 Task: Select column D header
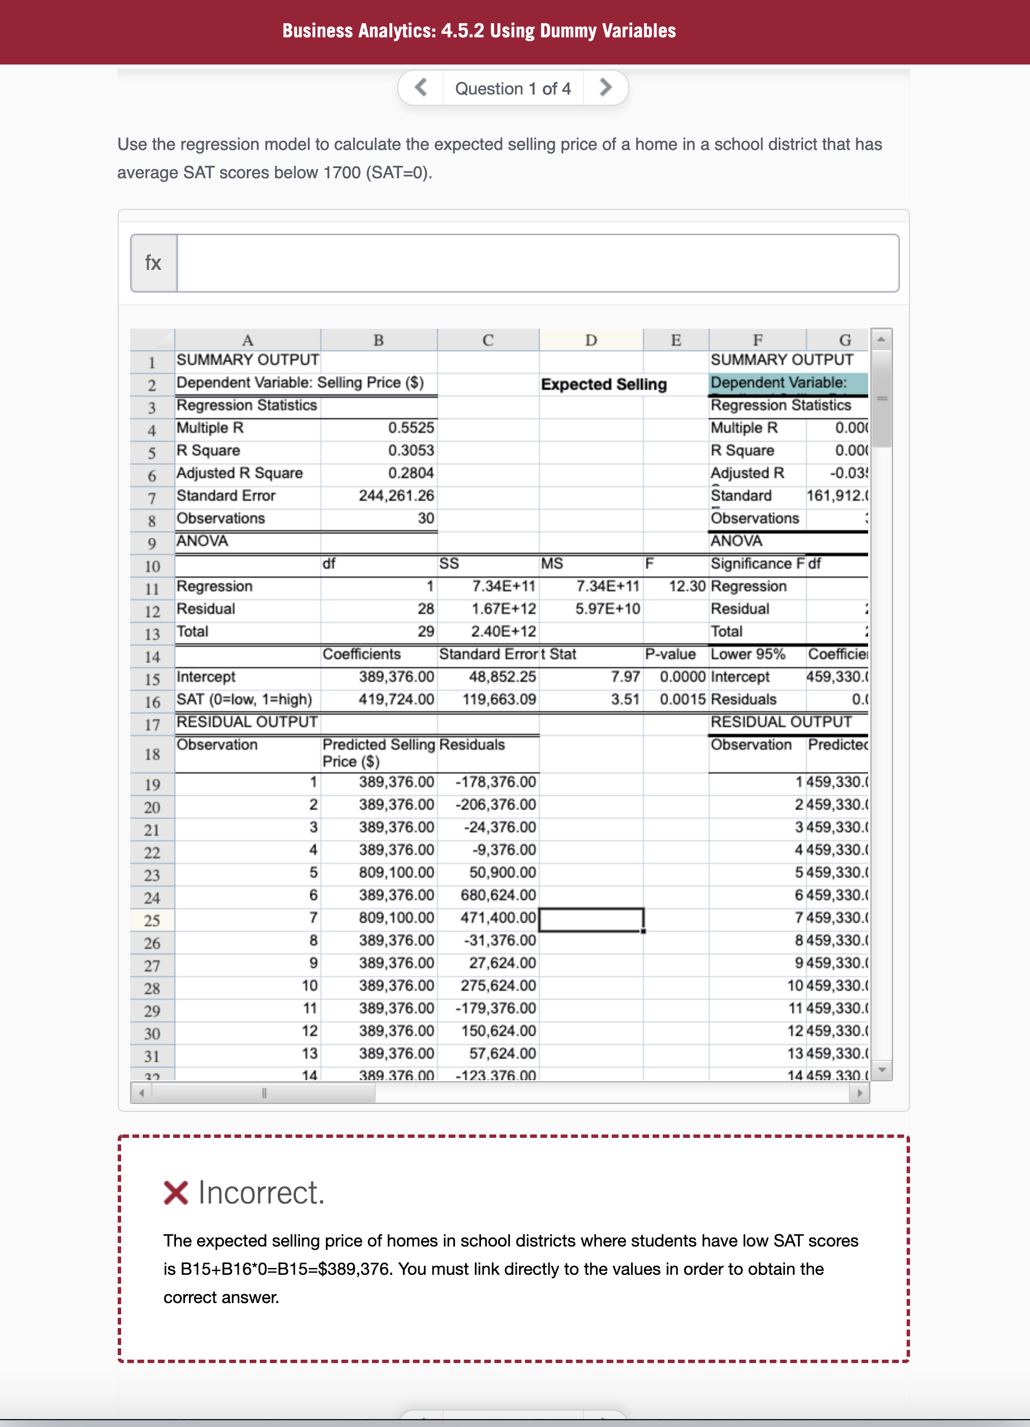tap(591, 339)
